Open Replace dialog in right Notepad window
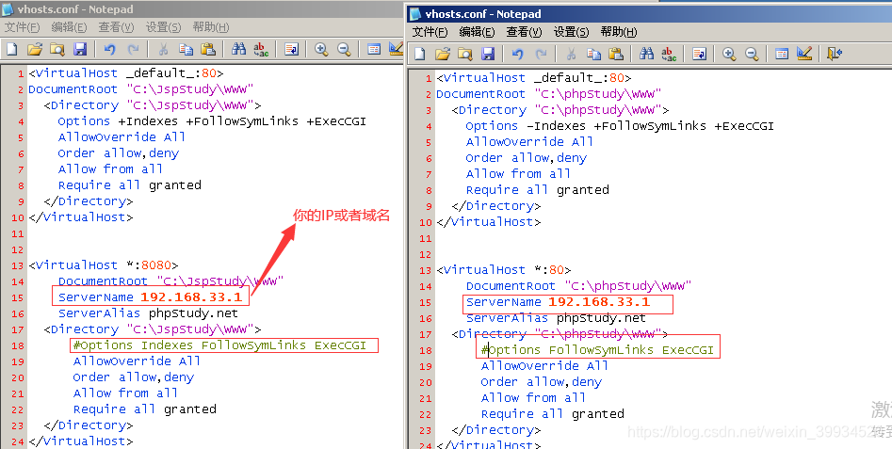The width and height of the screenshot is (892, 449). pos(669,54)
